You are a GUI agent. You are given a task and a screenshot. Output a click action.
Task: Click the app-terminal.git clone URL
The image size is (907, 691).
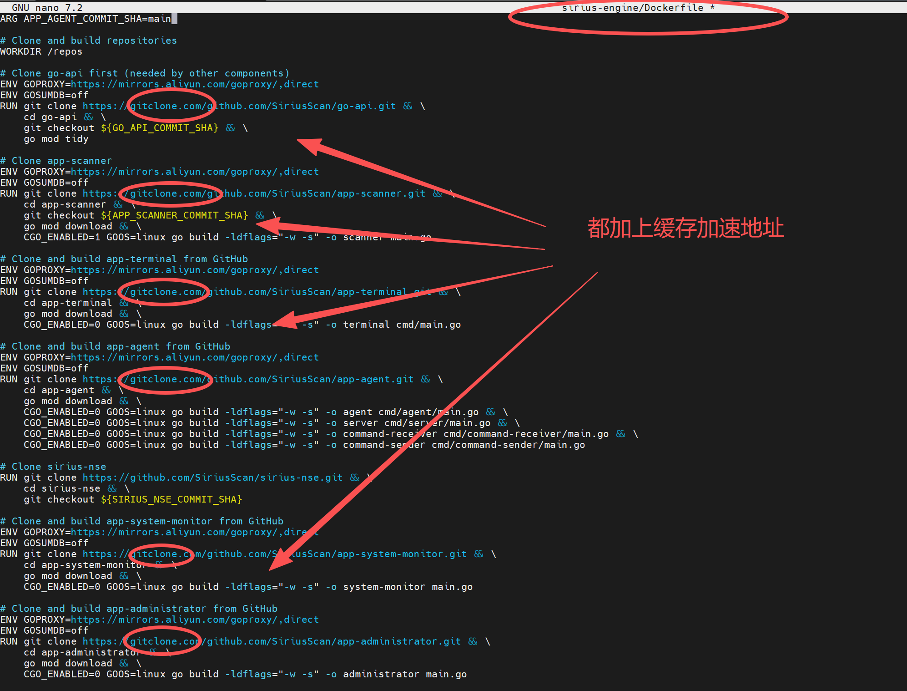(x=257, y=292)
